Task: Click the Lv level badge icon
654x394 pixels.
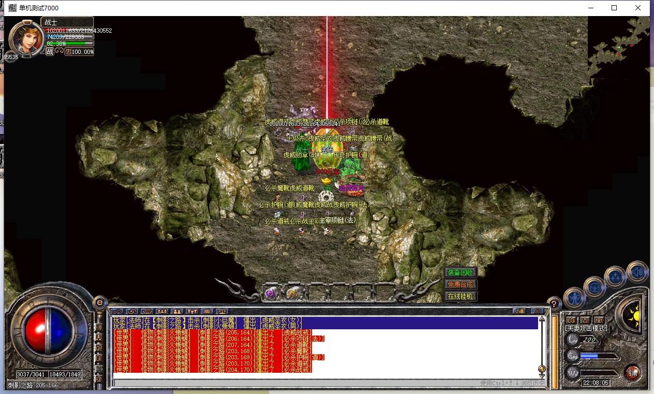Action: click(573, 339)
